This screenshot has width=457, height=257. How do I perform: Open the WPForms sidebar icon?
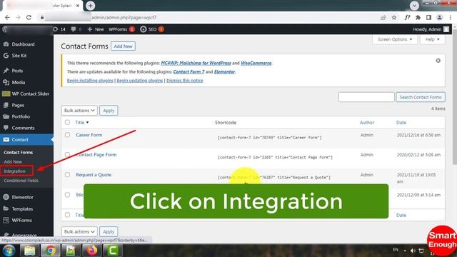pos(6,221)
